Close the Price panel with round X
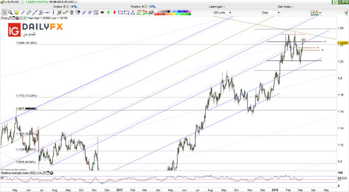This screenshot has width=349, height=192. point(17,18)
